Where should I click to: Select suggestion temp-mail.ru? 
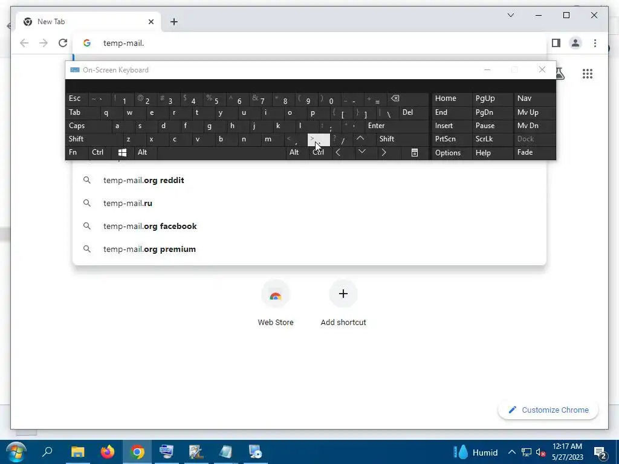pyautogui.click(x=309, y=203)
